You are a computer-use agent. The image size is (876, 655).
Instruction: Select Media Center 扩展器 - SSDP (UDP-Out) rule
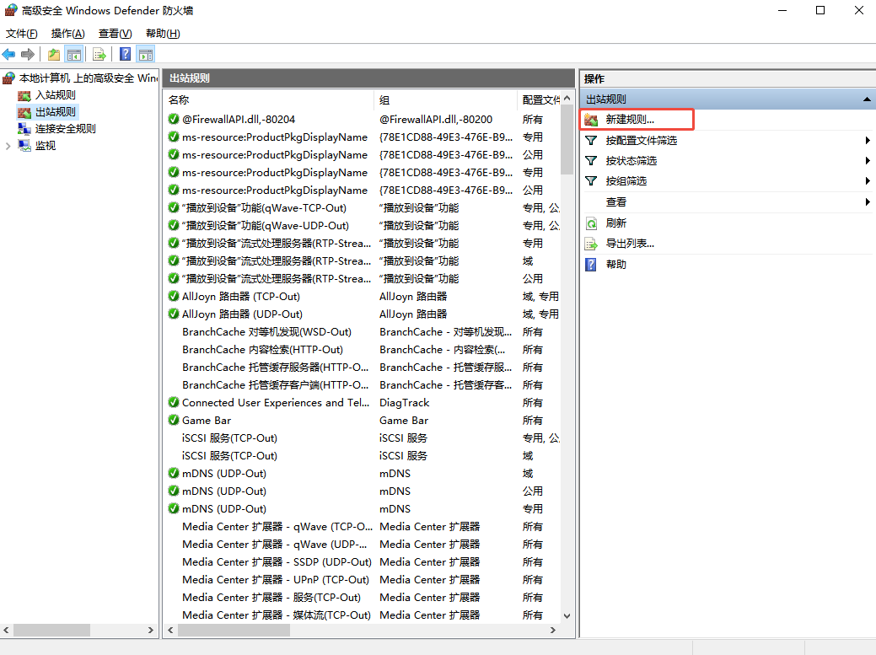[x=277, y=561]
